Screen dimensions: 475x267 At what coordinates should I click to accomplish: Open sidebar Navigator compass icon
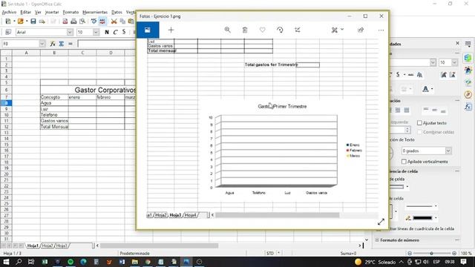[468, 94]
